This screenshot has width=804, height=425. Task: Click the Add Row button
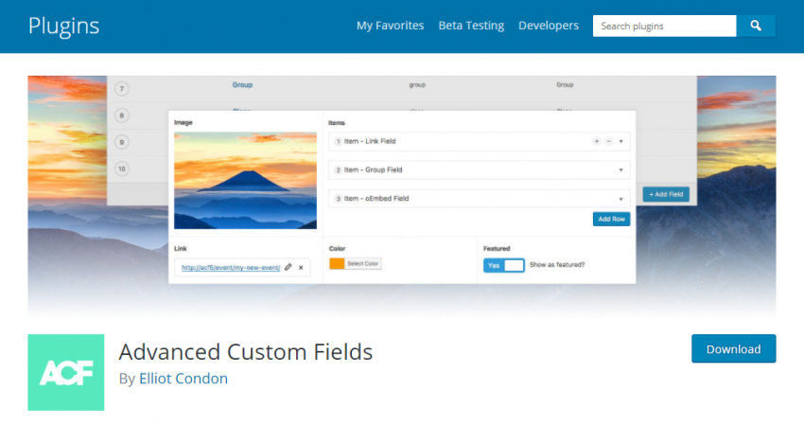pos(612,219)
